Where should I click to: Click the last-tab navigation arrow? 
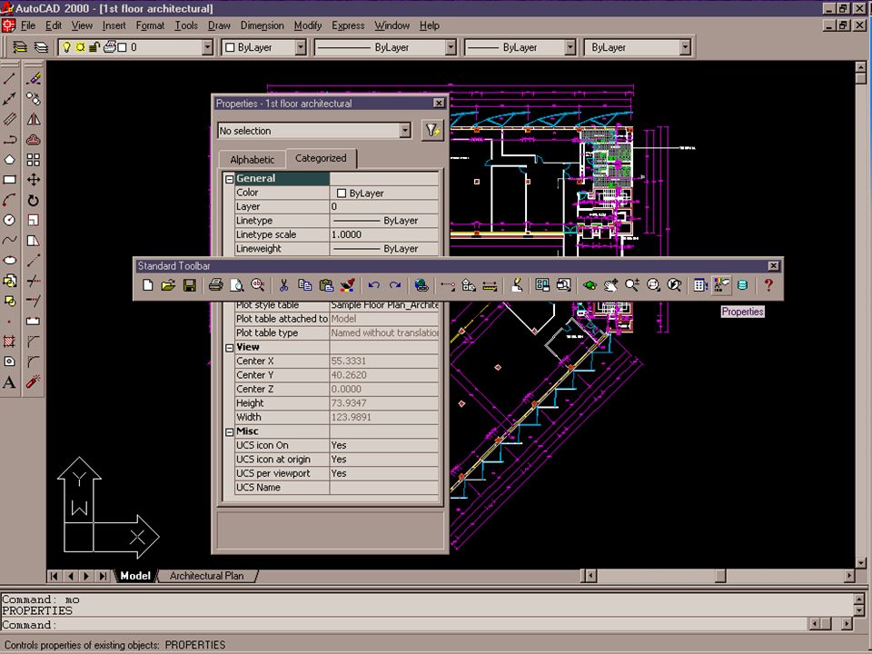point(103,576)
